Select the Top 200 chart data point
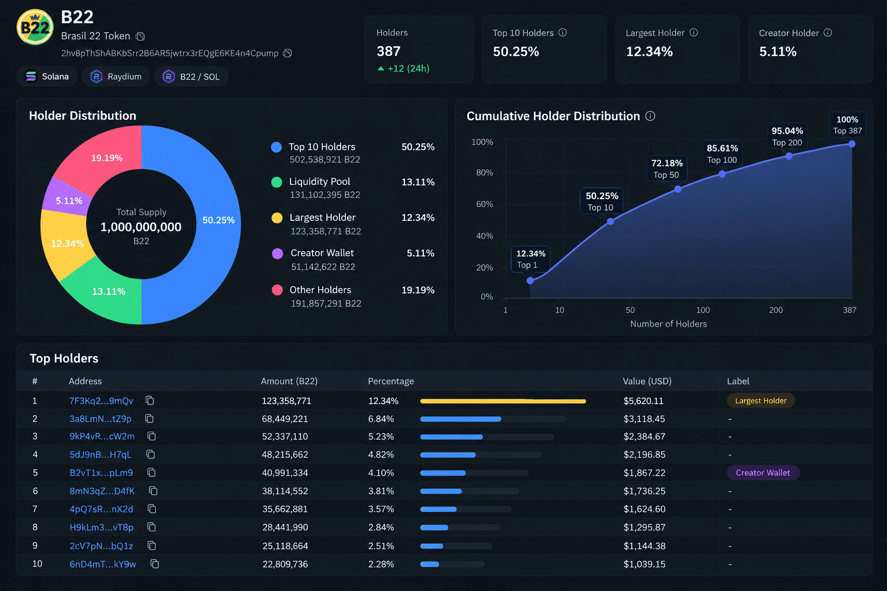The width and height of the screenshot is (887, 591). (789, 156)
